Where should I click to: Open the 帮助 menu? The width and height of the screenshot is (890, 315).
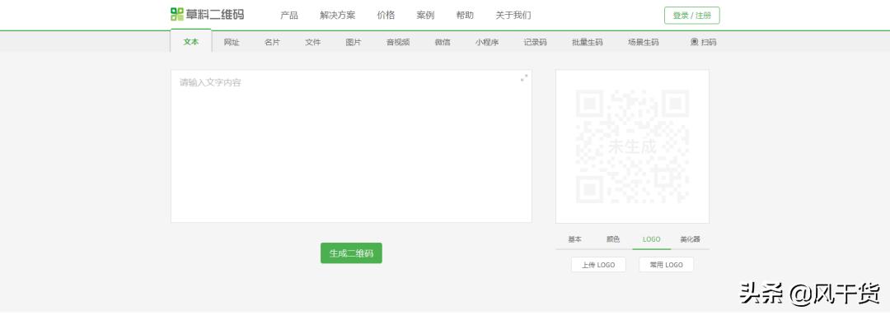465,16
